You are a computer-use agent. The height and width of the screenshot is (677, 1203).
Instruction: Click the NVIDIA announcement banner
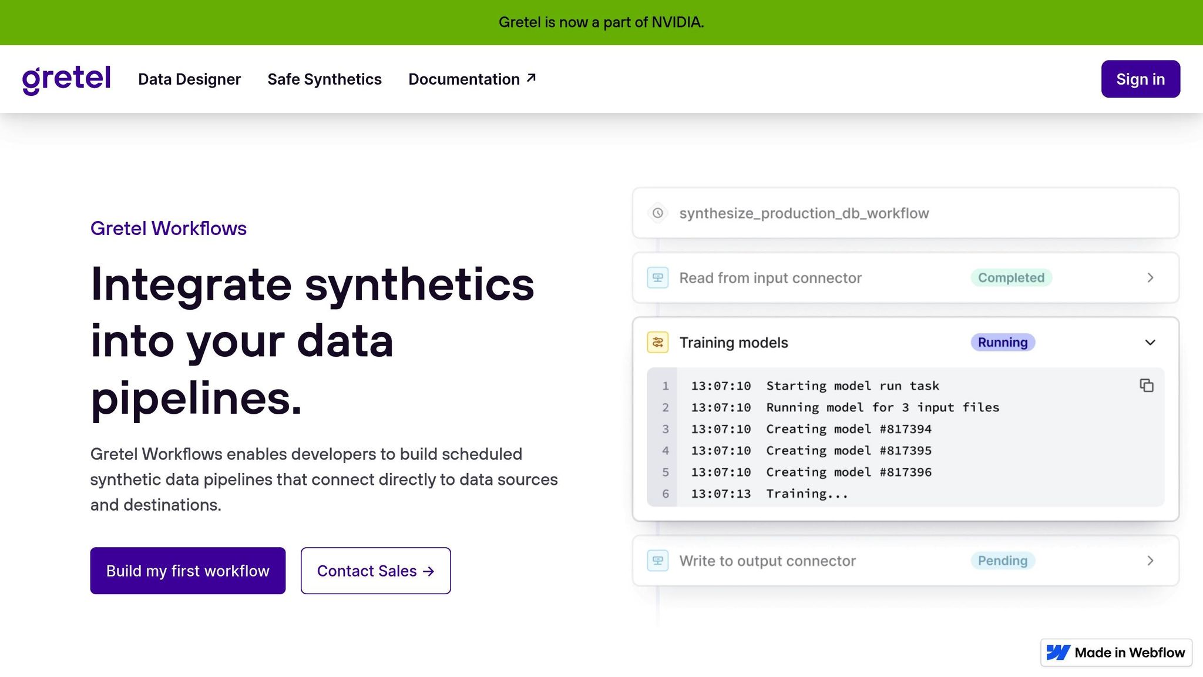[x=601, y=22]
